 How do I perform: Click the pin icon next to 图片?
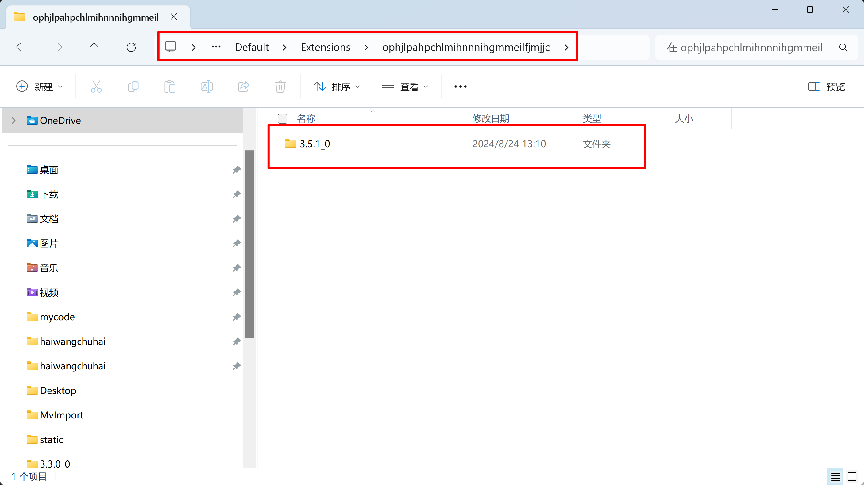coord(237,244)
